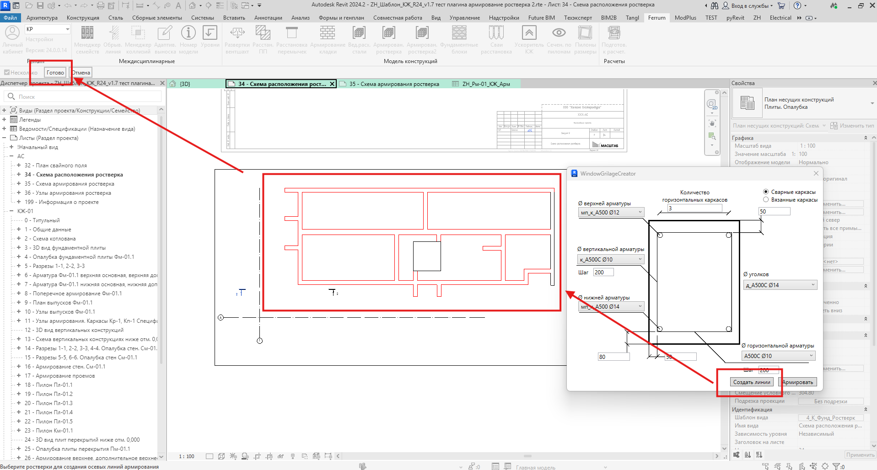Click the Ускоритель КЖ icon
The image size is (877, 470).
[x=529, y=33]
